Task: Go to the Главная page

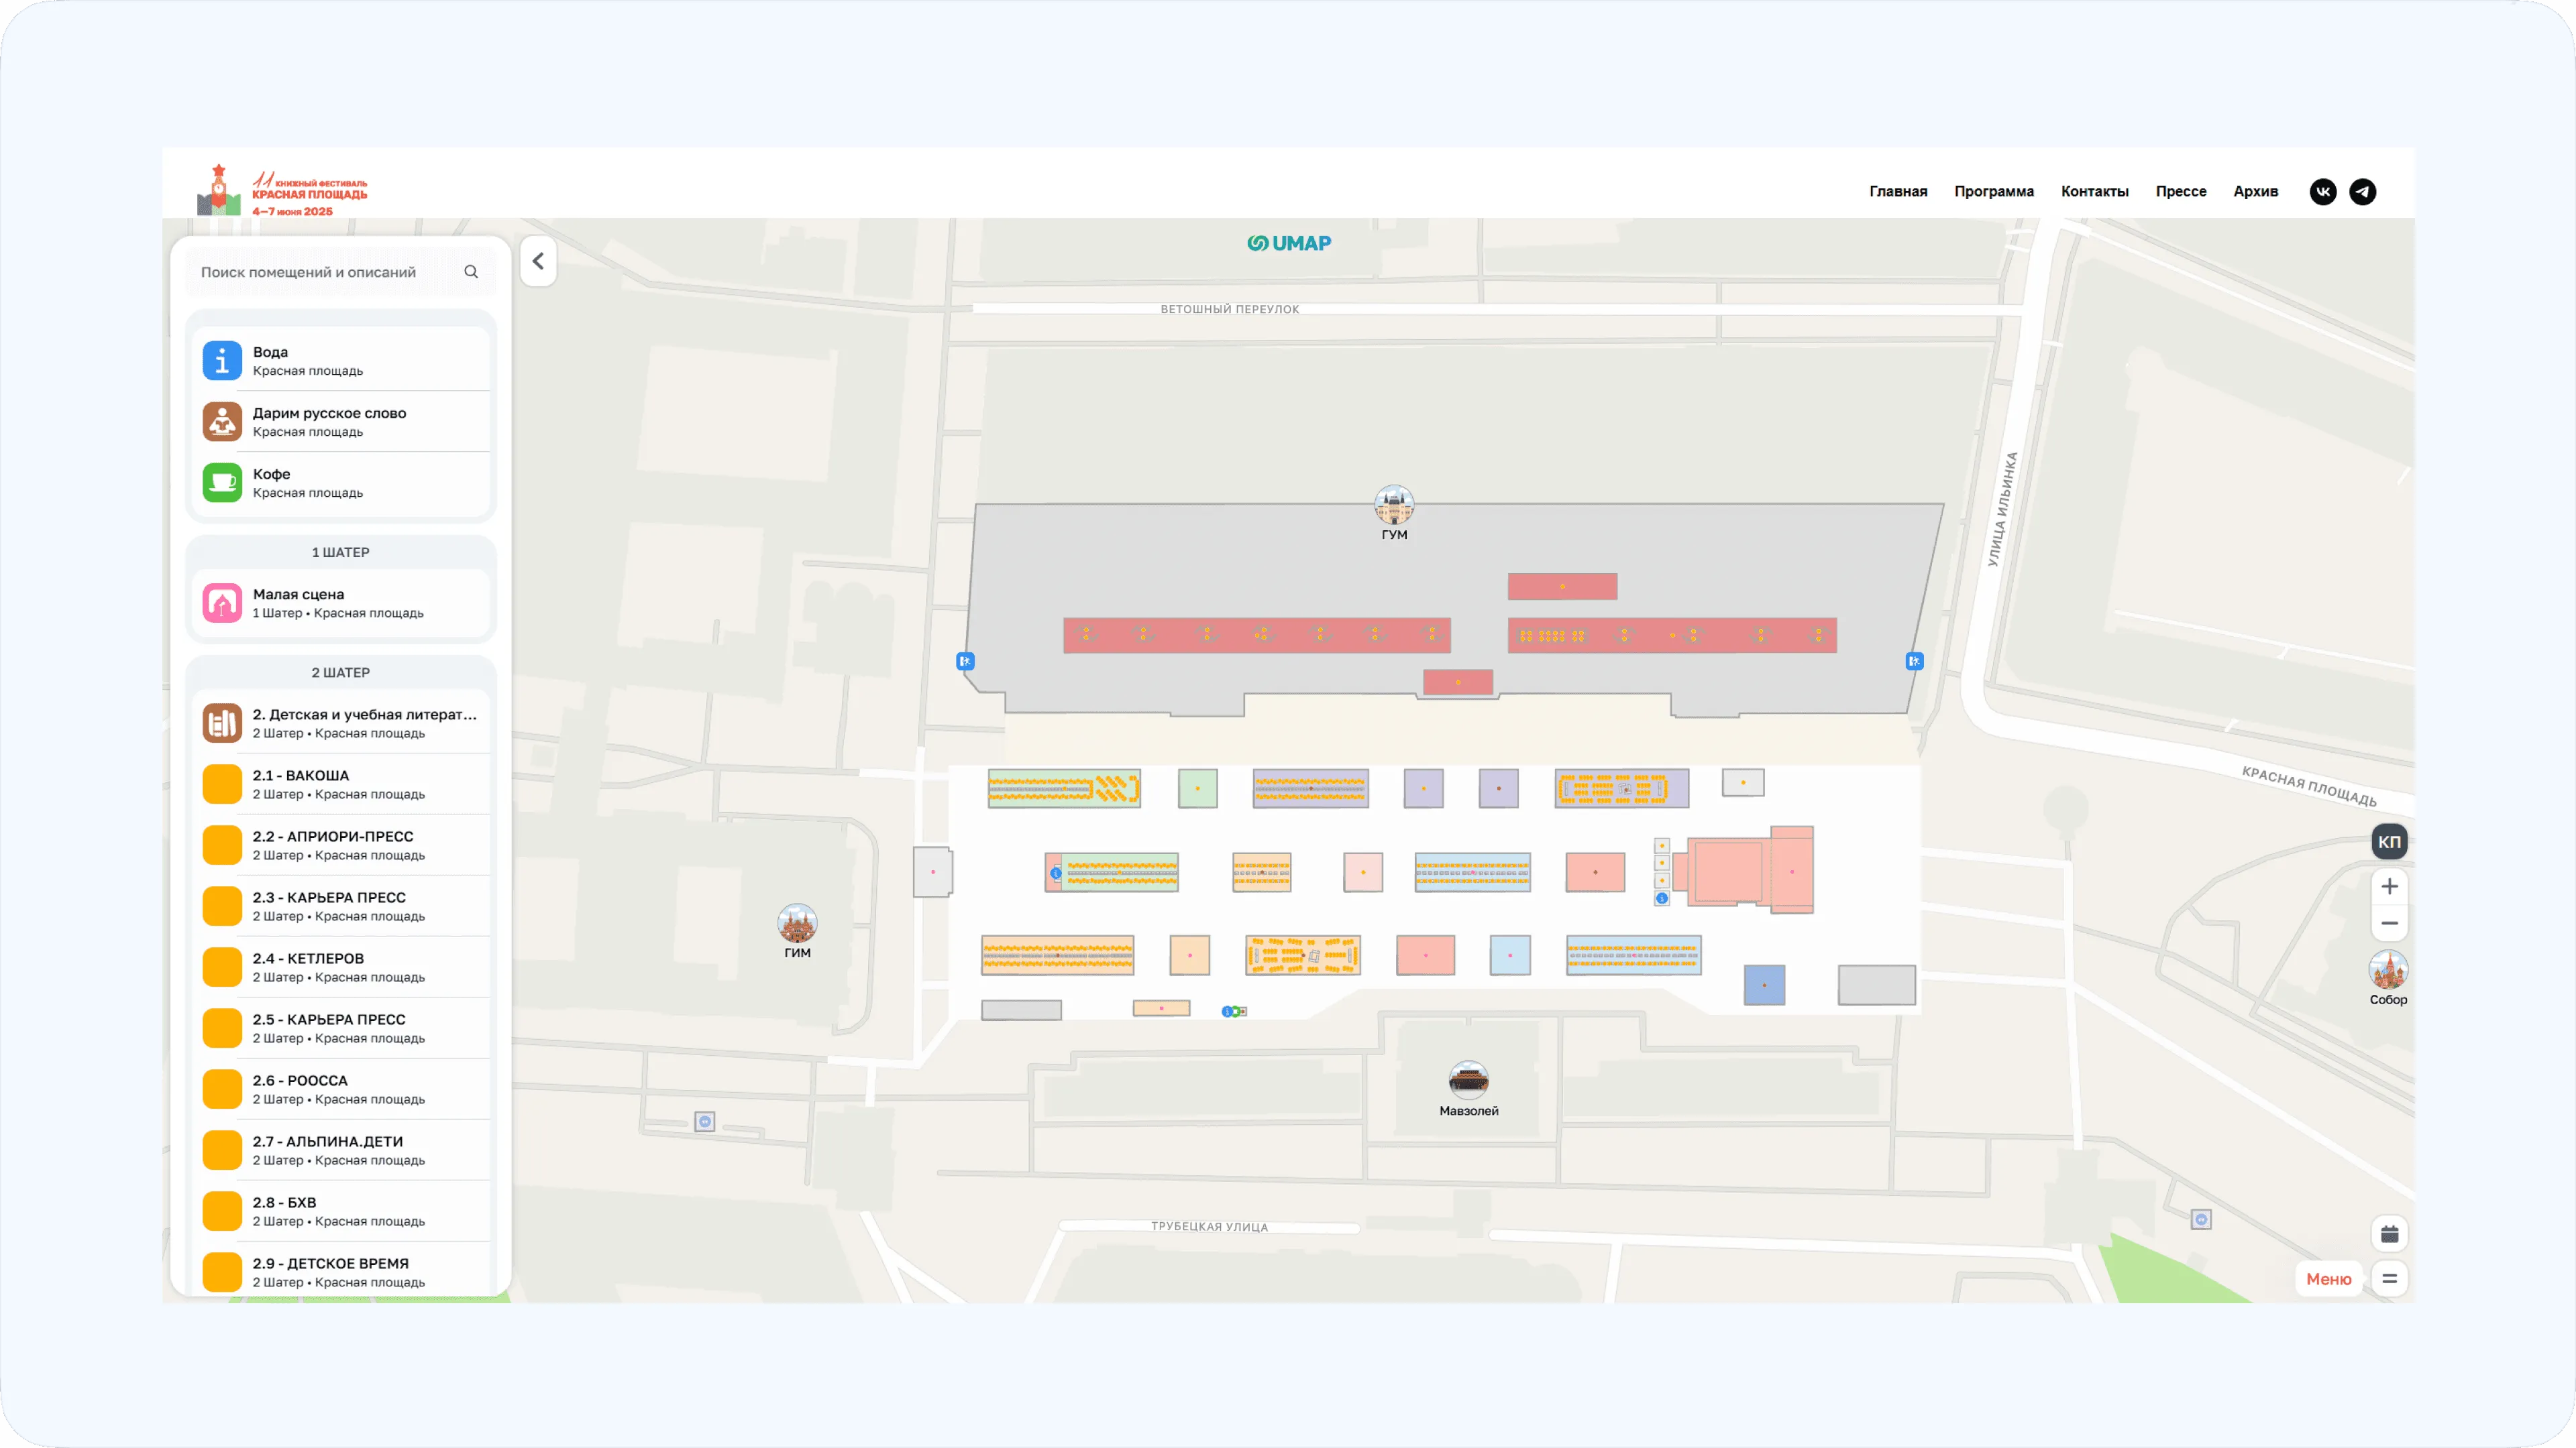Action: click(x=1898, y=192)
